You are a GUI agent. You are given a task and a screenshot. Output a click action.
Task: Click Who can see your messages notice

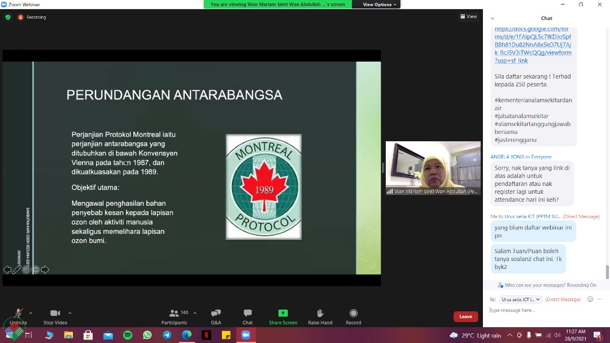coord(547,285)
